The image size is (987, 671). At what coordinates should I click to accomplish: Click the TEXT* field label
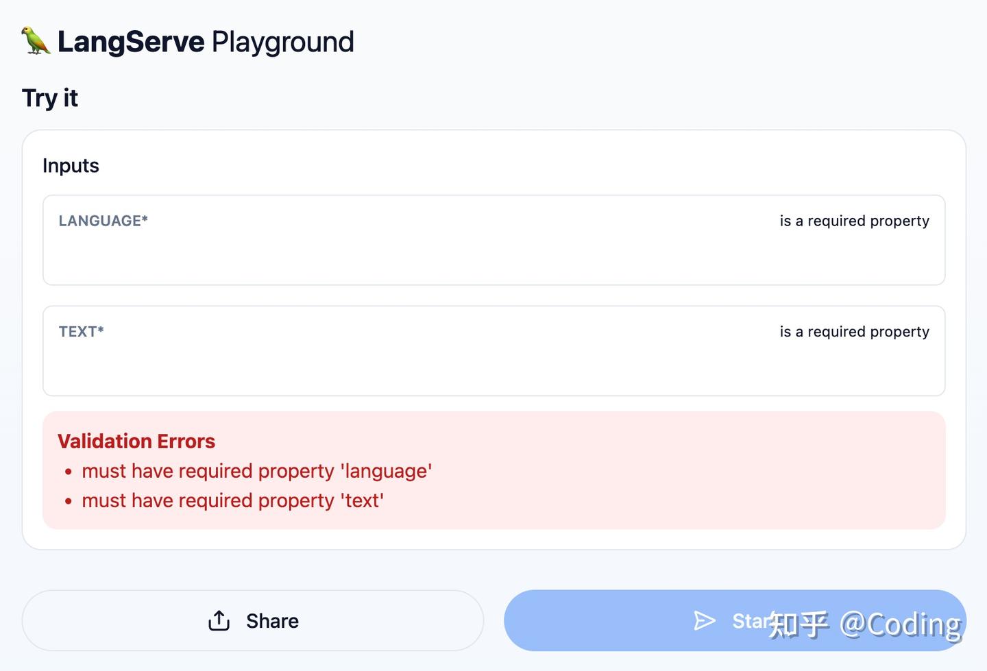tap(81, 332)
